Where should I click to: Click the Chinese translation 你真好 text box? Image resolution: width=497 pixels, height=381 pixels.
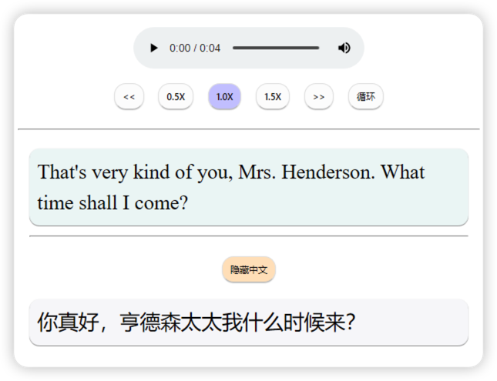[249, 322]
